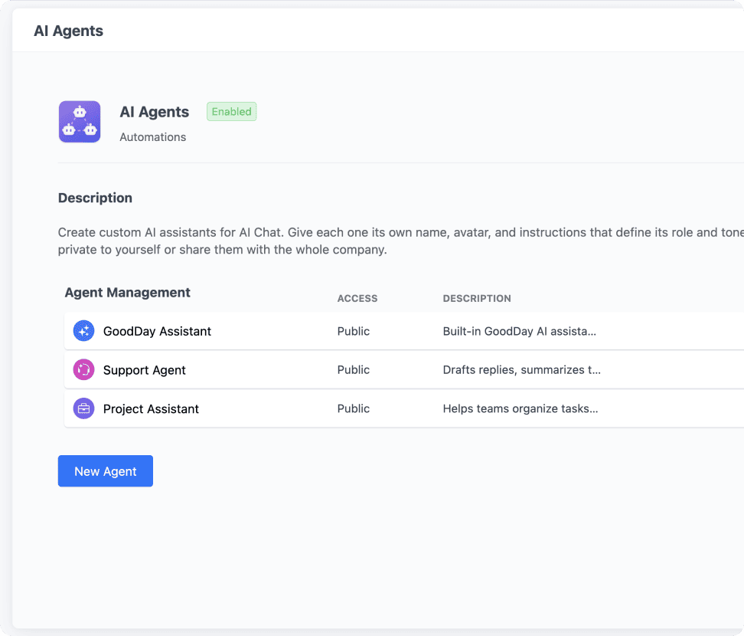The height and width of the screenshot is (636, 744).
Task: Click the DESCRIPTION column header
Action: pyautogui.click(x=477, y=298)
